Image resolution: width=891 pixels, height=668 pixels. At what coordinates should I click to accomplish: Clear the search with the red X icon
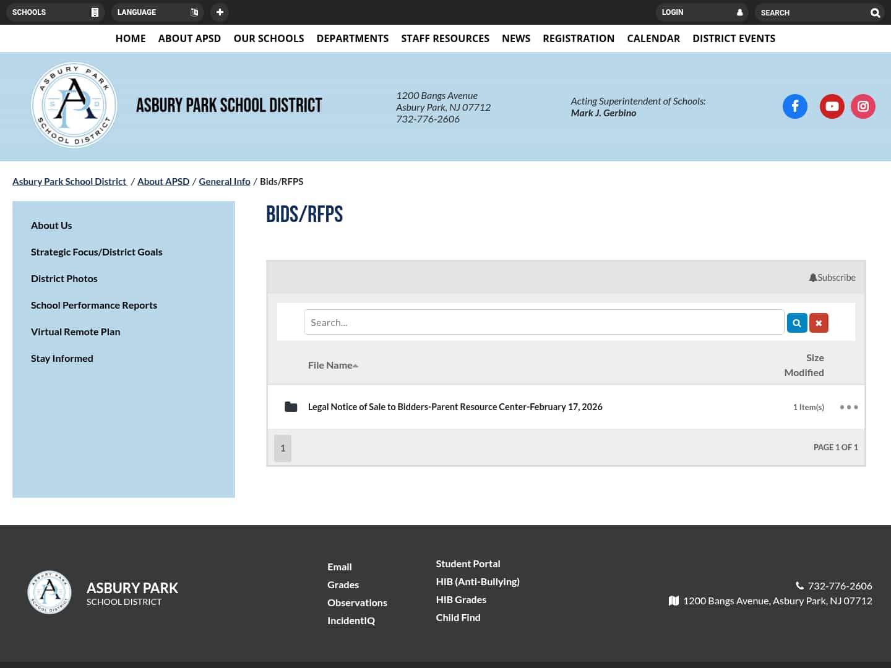click(x=819, y=322)
